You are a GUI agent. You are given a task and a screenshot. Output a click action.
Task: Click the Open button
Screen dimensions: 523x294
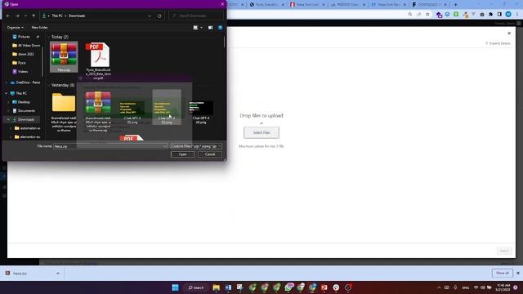point(182,154)
